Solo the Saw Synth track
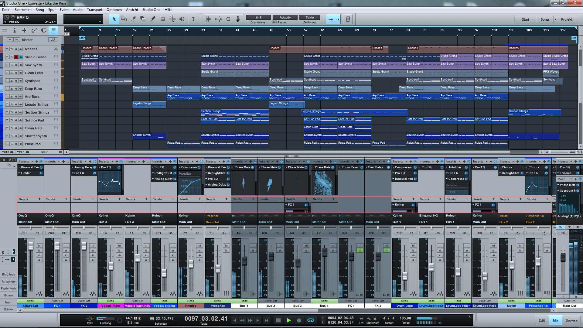 [x=12, y=65]
